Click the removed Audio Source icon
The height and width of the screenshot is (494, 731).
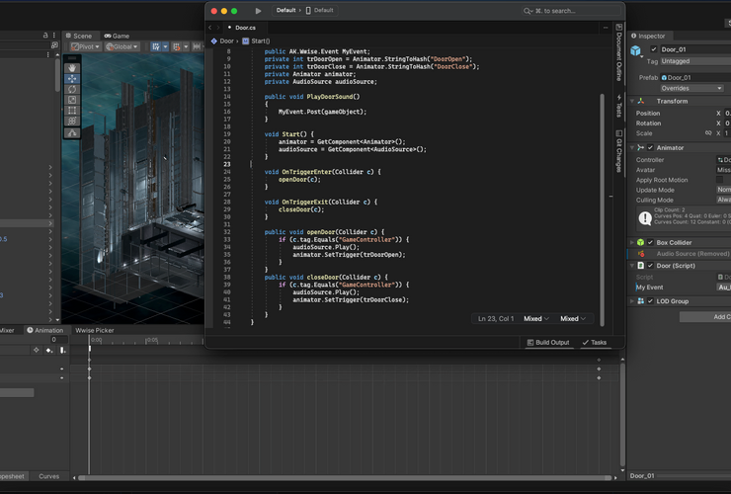click(x=641, y=254)
